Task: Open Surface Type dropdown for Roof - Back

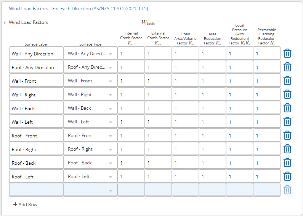Action: click(90, 162)
